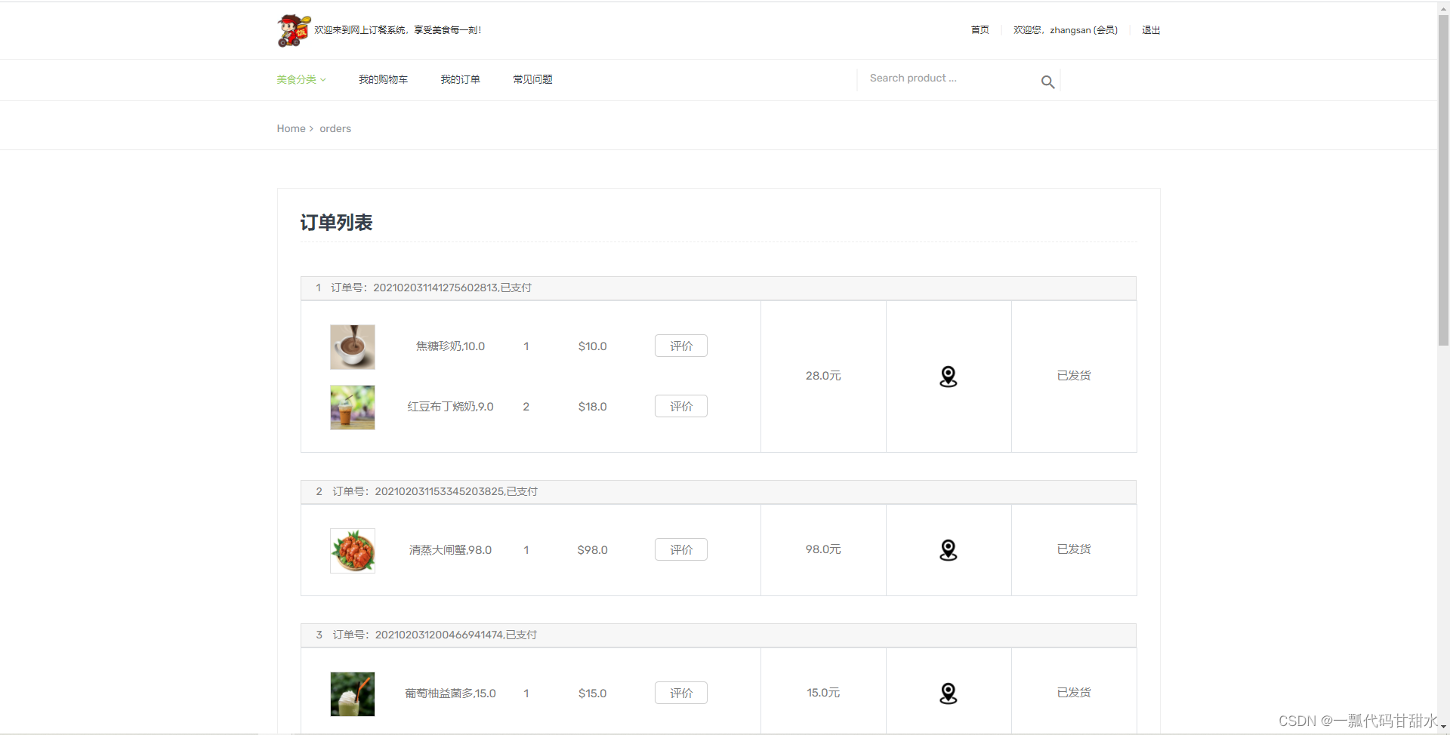1450x735 pixels.
Task: Expand the 美食分类 dropdown menu
Action: [x=301, y=79]
